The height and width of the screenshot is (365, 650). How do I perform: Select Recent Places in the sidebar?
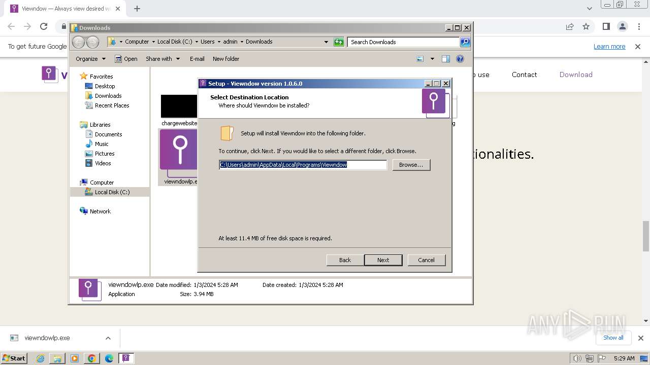pos(112,105)
